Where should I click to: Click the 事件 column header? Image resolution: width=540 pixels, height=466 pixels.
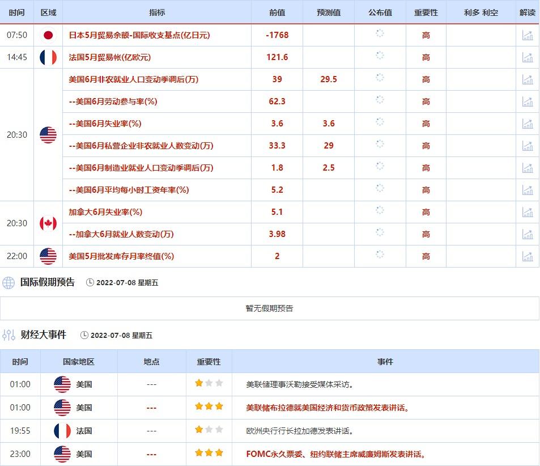[385, 362]
